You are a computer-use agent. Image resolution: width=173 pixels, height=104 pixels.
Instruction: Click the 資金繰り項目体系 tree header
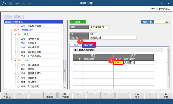[33, 22]
